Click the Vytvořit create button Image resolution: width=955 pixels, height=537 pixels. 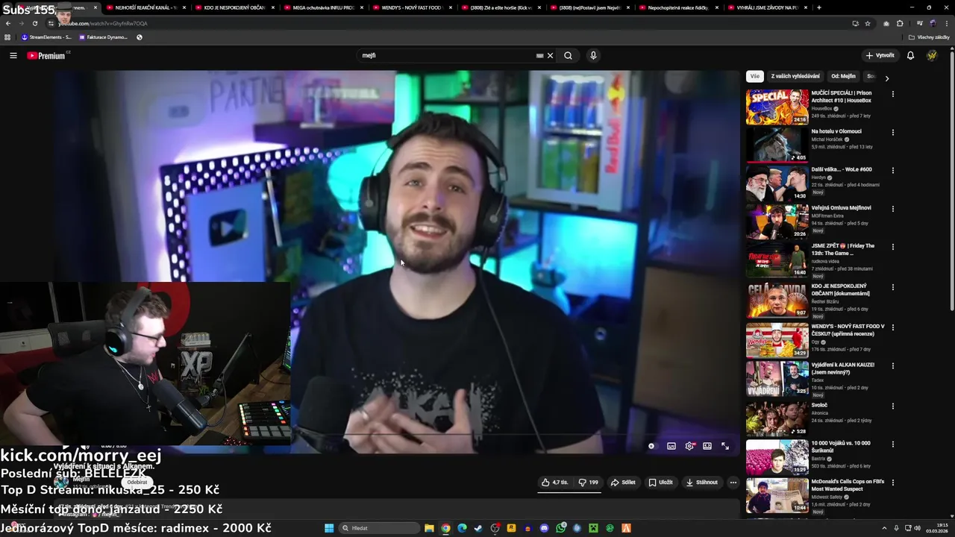click(x=880, y=55)
